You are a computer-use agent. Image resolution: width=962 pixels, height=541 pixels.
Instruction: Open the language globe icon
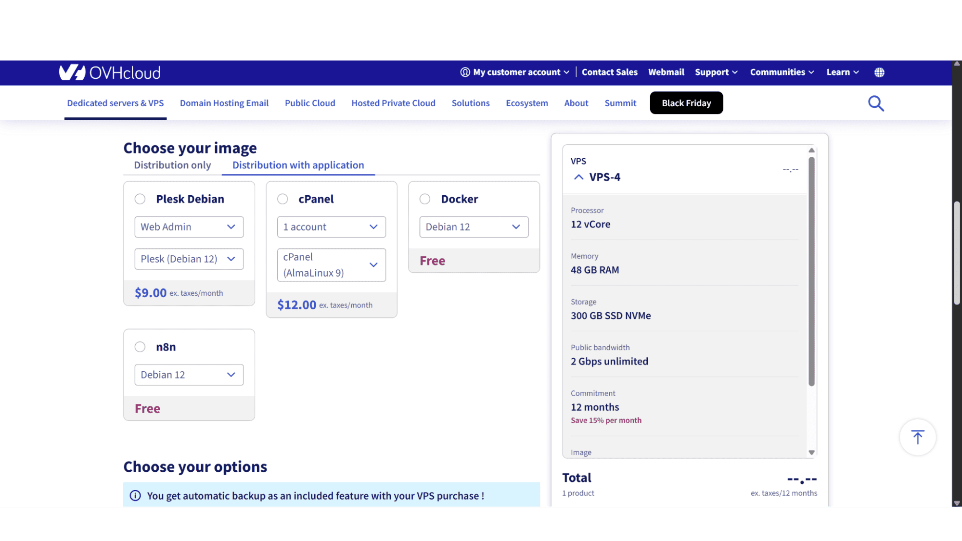tap(879, 72)
